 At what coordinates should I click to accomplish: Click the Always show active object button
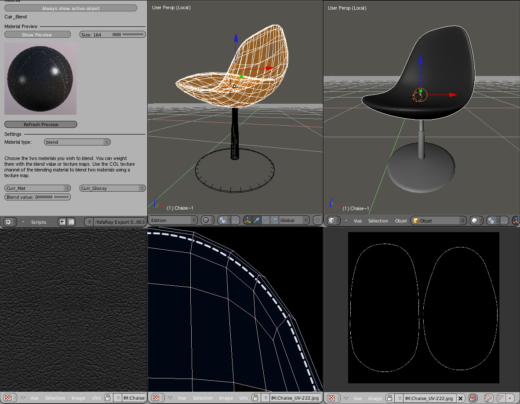[71, 8]
